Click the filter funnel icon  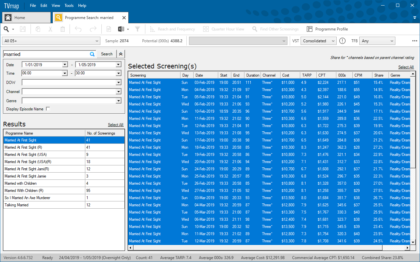point(137,29)
